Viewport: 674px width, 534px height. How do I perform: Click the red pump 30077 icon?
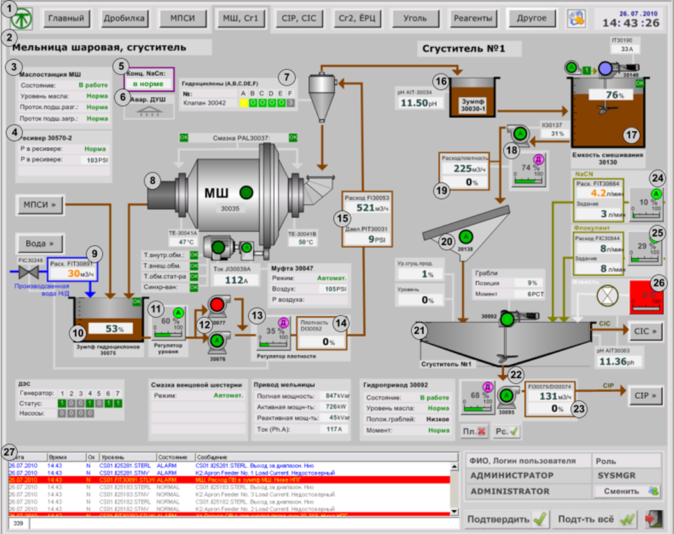point(217,305)
